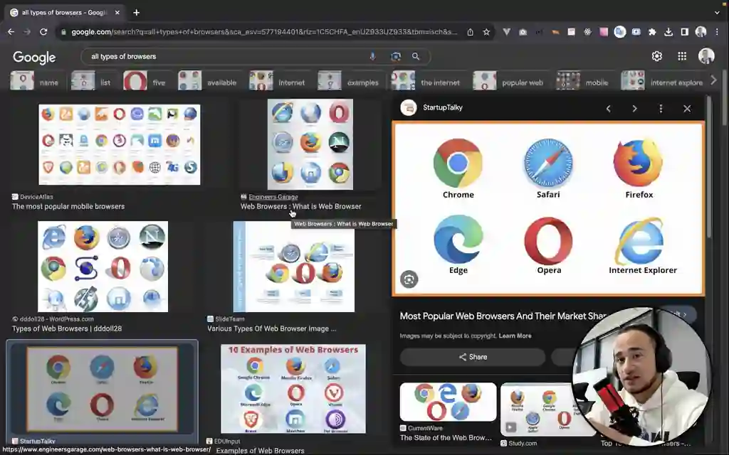Open the Chrome extensions puzzle icon

(x=652, y=32)
